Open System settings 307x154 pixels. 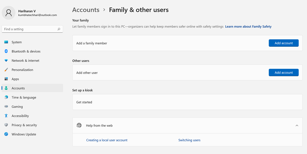[x=32, y=42]
